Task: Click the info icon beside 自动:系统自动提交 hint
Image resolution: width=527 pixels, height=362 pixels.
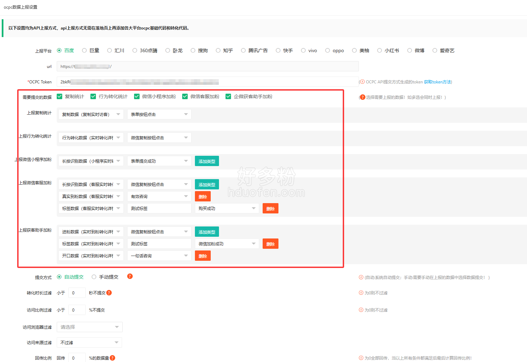Action: (x=361, y=277)
